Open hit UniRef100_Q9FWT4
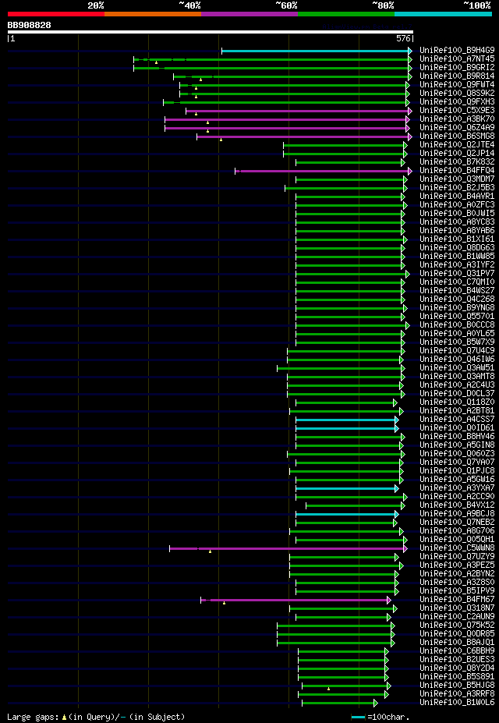The image size is (499, 723). [x=458, y=84]
